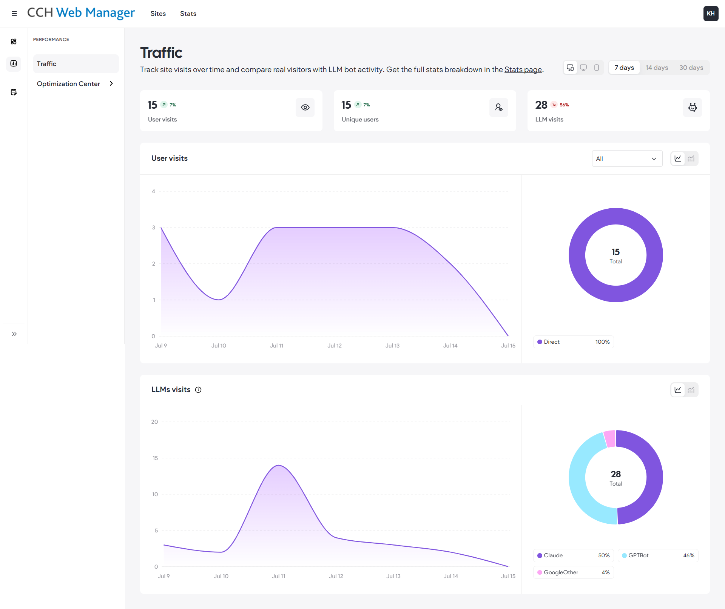This screenshot has height=609, width=725.
Task: Open the All source dropdown
Action: 627,159
